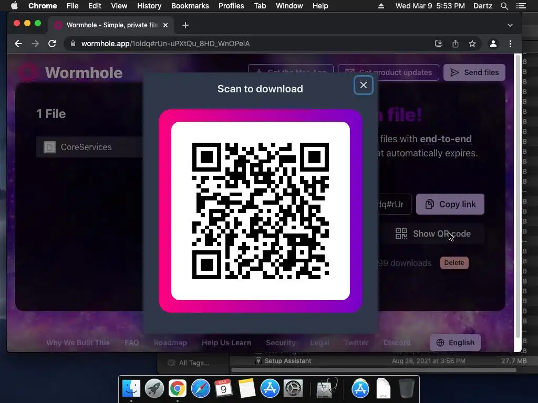Open Control Center menu bar icon
This screenshot has width=538, height=403.
point(521,6)
